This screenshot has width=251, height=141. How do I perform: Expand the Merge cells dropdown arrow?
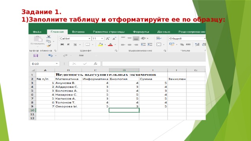164,45
